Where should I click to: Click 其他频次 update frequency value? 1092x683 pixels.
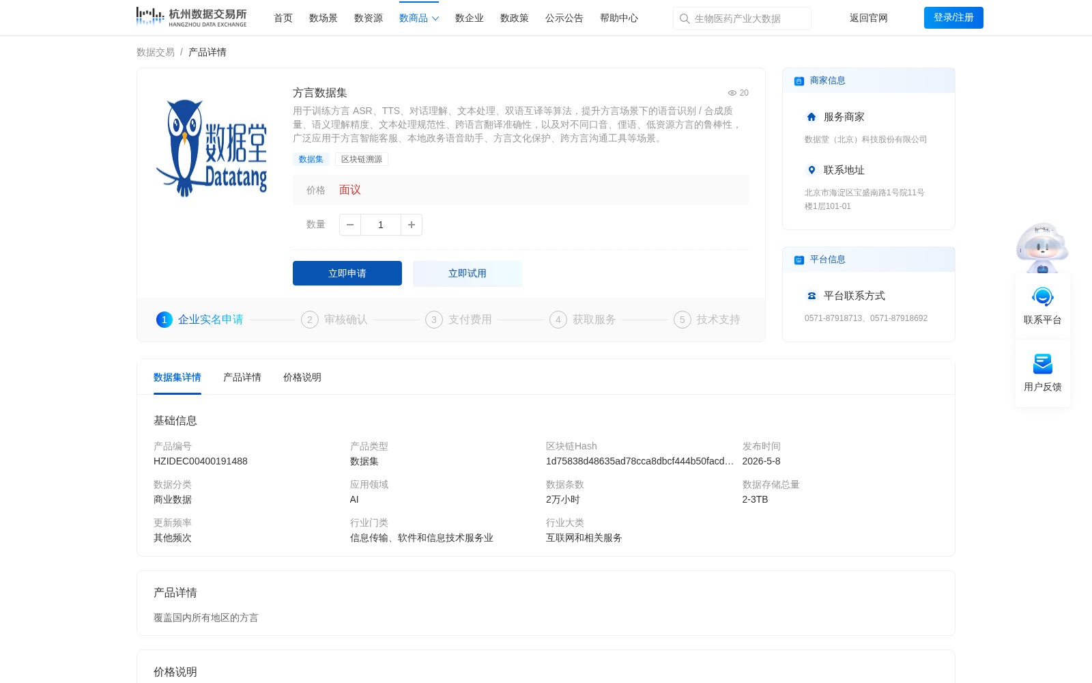(173, 538)
